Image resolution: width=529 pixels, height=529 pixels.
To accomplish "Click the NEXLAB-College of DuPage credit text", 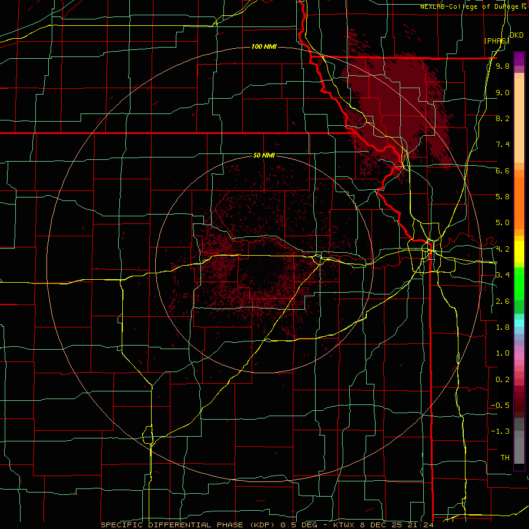I will click(470, 6).
